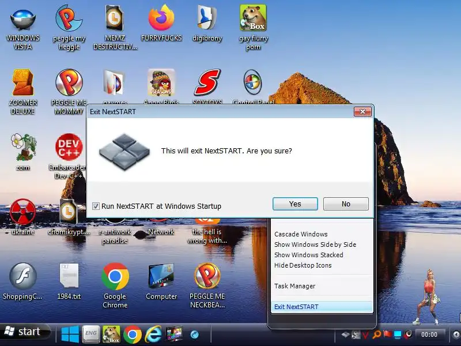Select ShoppingC Flash desktop icon
The image size is (461, 346).
tap(22, 281)
